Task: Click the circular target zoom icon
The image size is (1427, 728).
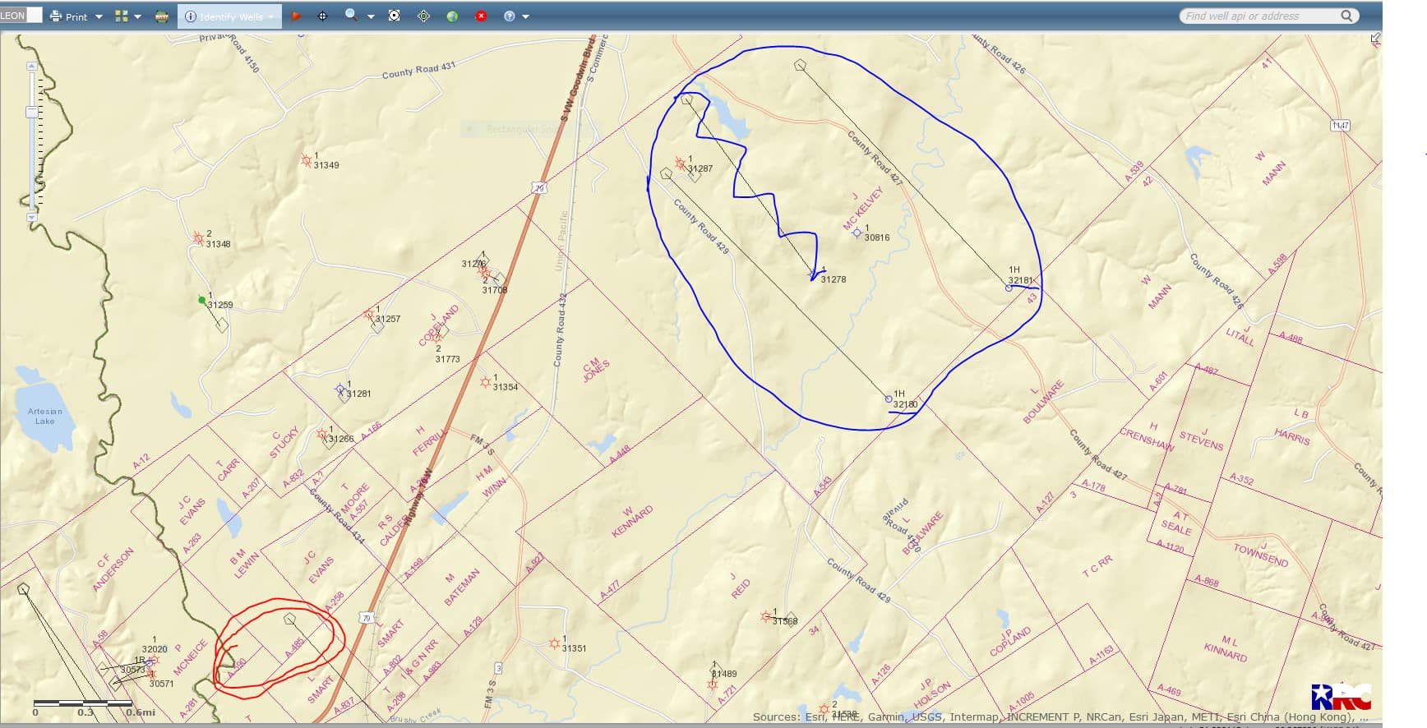Action: coord(395,16)
